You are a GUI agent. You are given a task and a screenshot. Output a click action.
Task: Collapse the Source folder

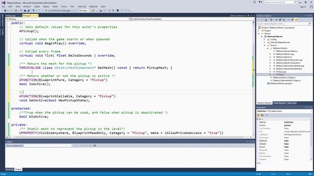pyautogui.click(x=264, y=45)
